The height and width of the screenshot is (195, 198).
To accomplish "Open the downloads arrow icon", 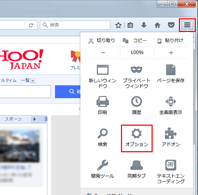I will (144, 25).
